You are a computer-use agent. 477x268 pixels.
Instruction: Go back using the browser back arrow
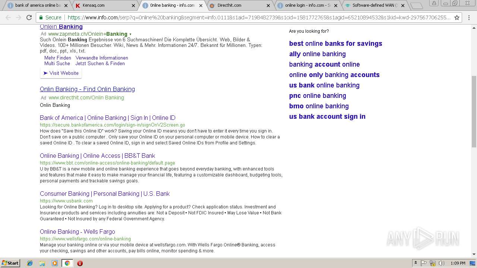click(8, 17)
